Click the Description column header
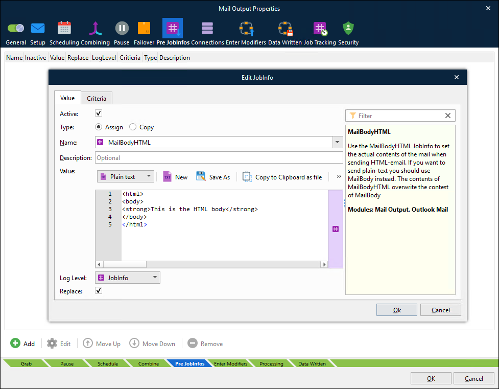The width and height of the screenshot is (499, 389). pyautogui.click(x=174, y=58)
